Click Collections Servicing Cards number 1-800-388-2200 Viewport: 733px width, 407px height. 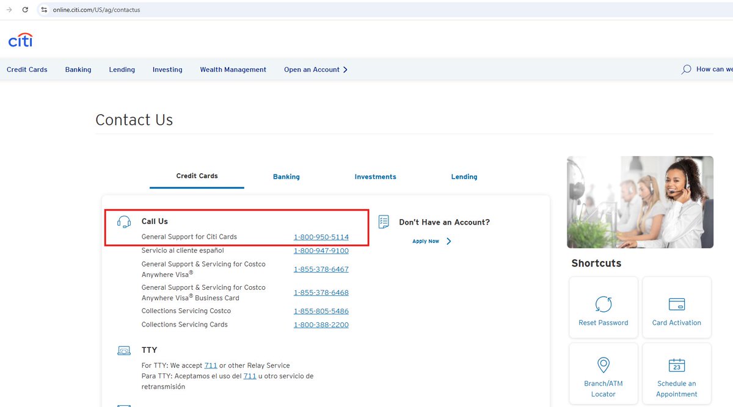coord(321,325)
